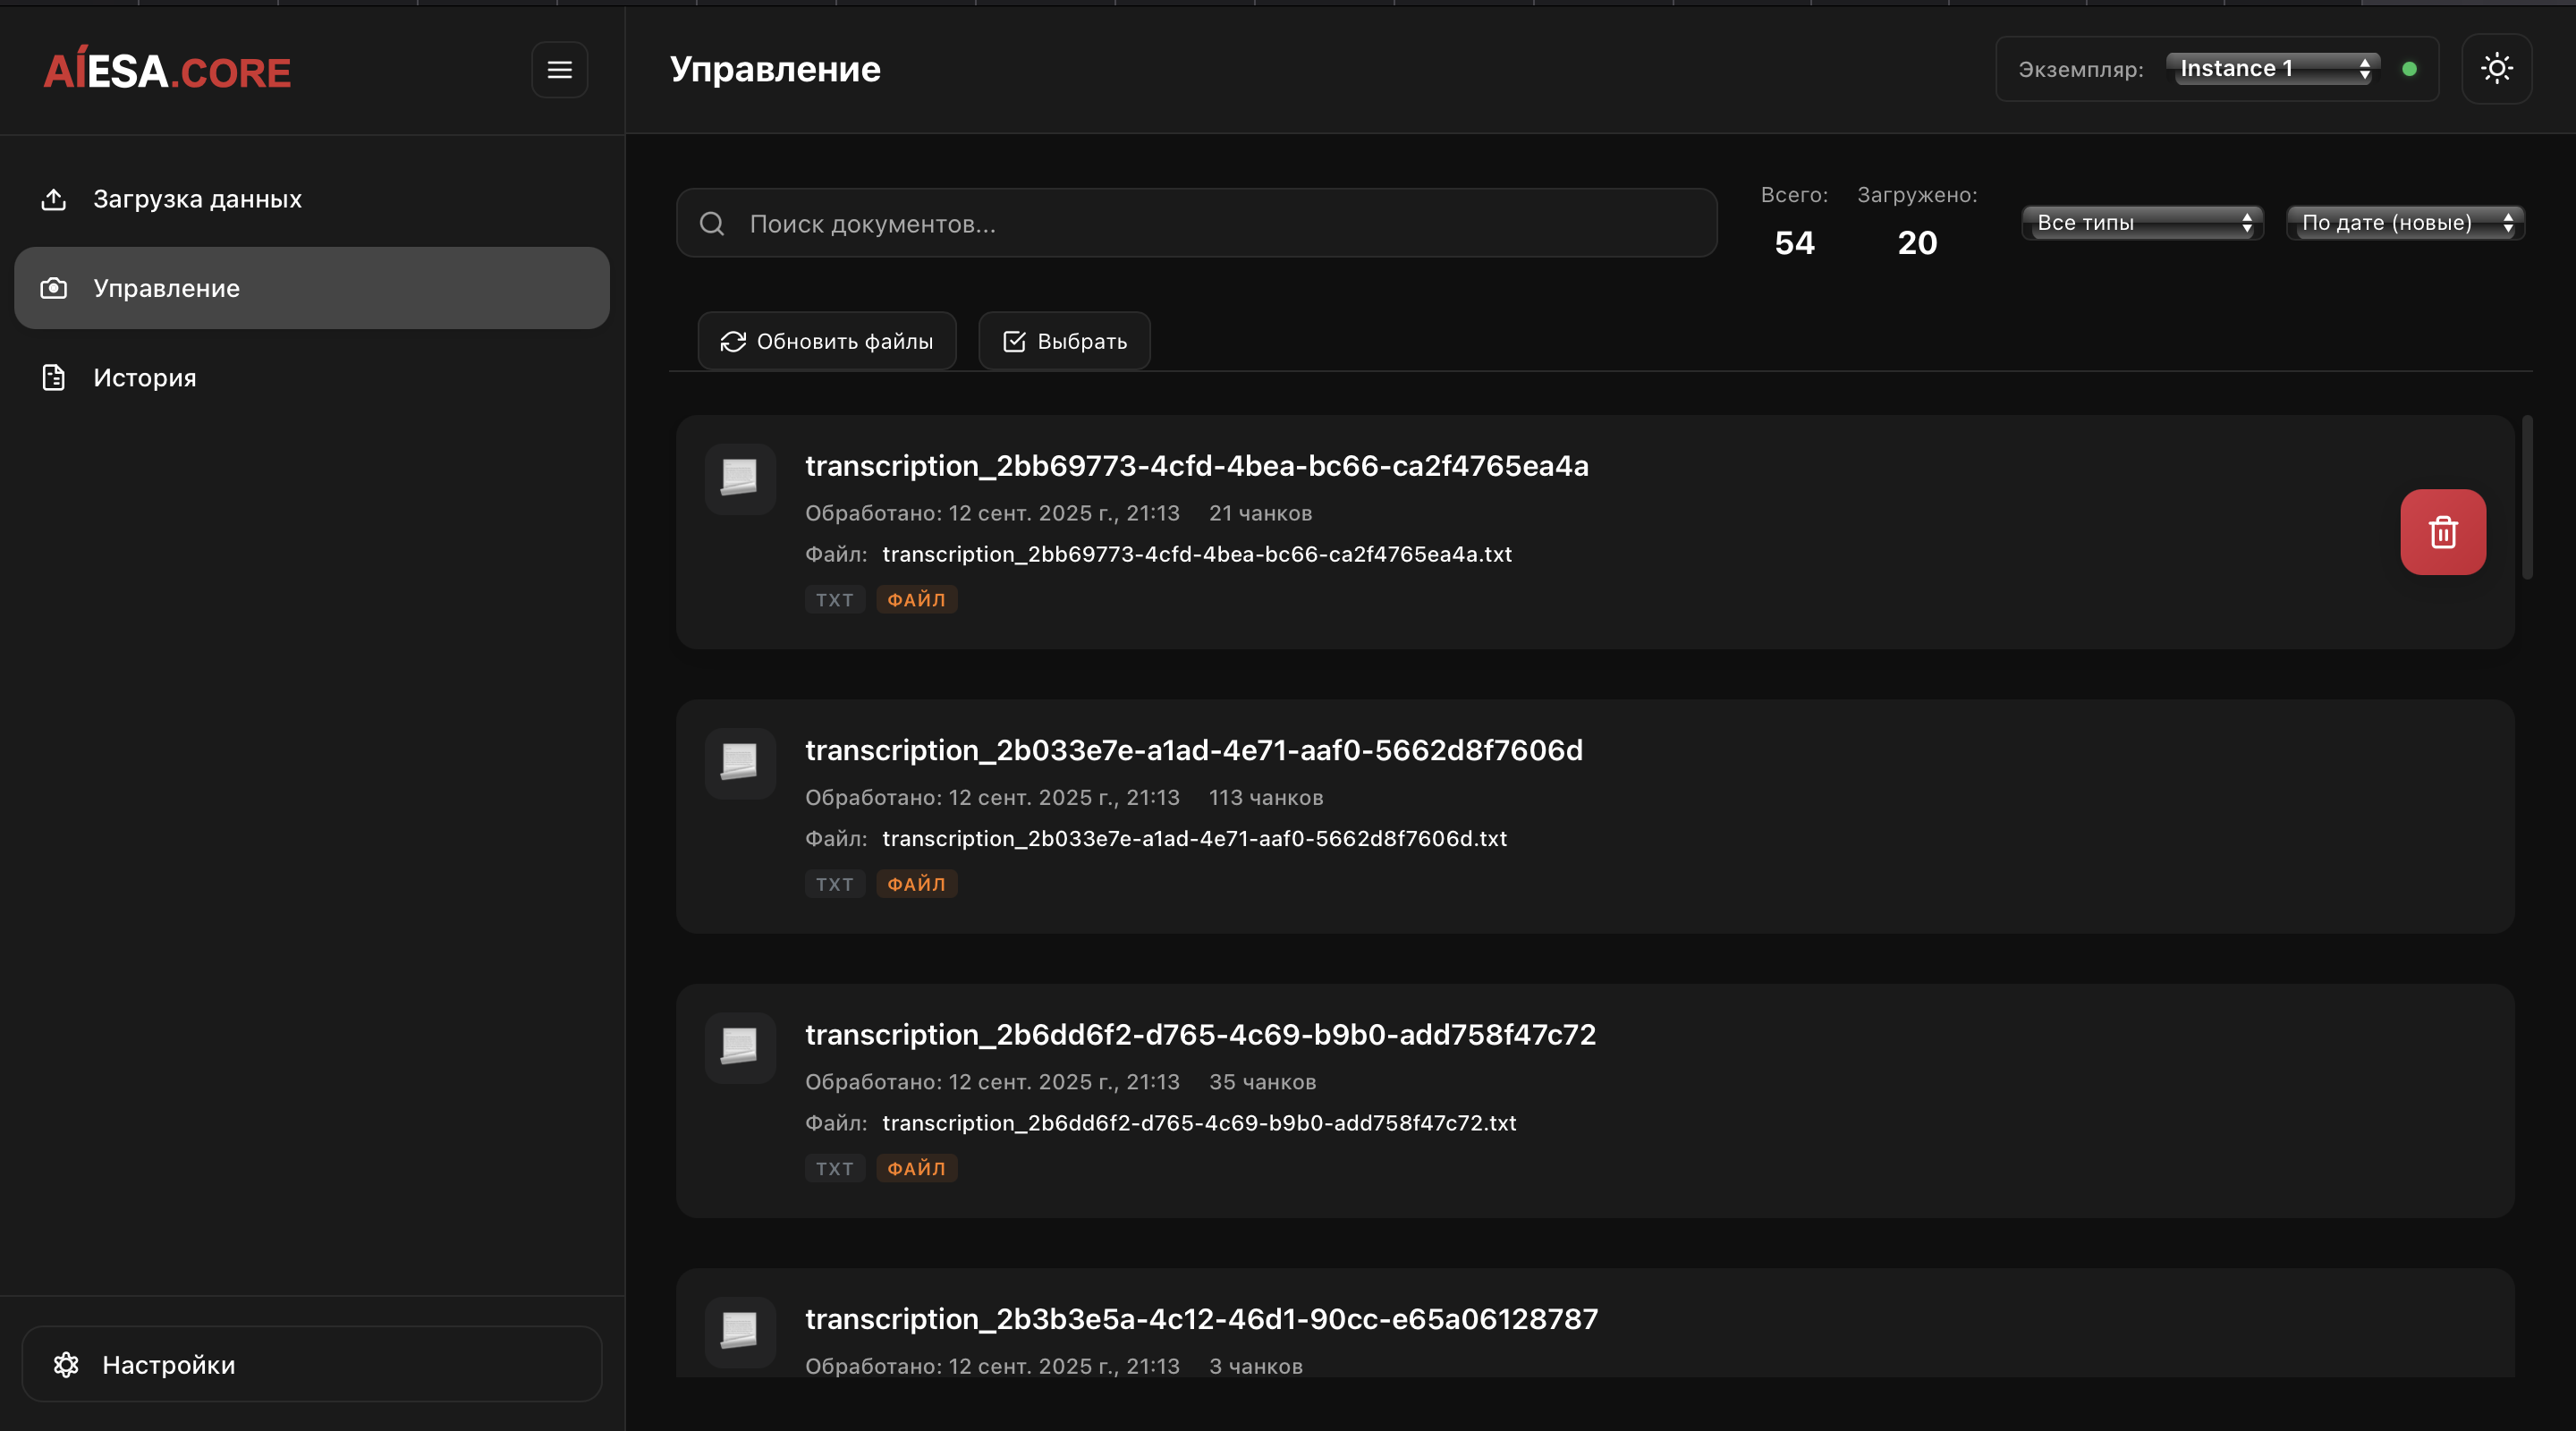Click the document list vertical scrollbar
Viewport: 2576px width, 1431px height.
click(x=2527, y=497)
